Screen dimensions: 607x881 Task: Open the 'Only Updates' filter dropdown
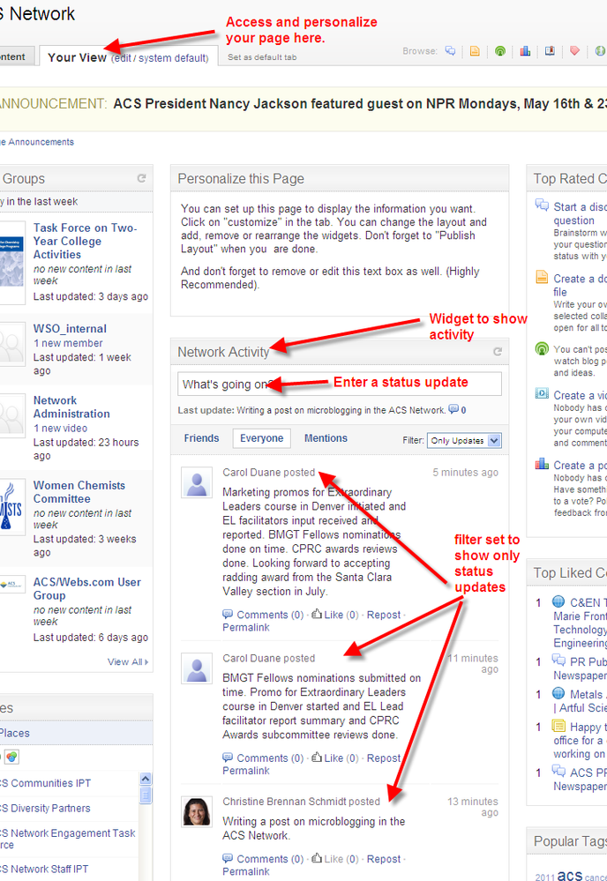click(465, 440)
